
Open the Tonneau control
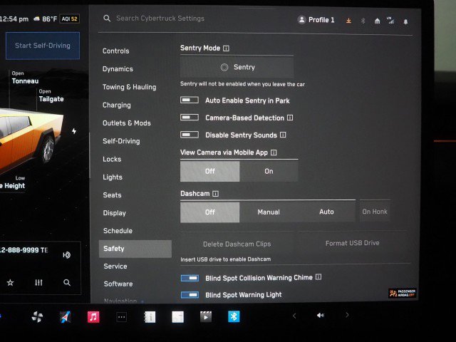point(25,78)
